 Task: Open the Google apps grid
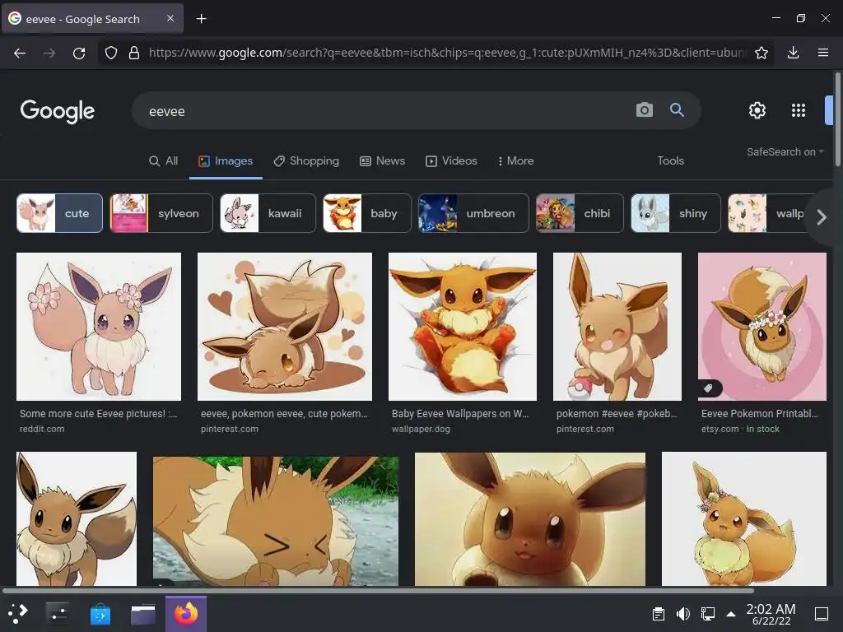click(x=799, y=110)
